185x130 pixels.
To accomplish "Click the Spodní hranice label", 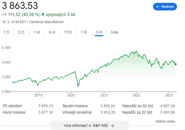I will [75, 106].
